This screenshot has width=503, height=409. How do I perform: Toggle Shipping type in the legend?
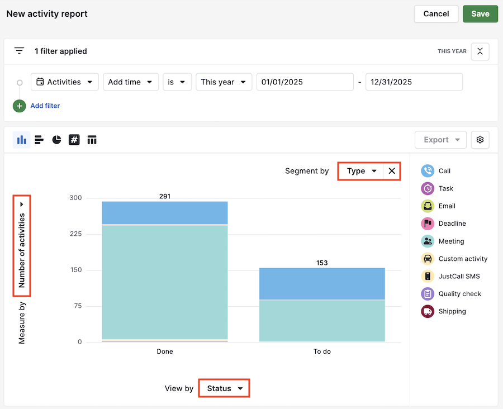(452, 311)
